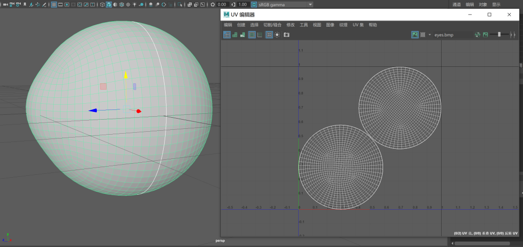Expand the texture list arrow beside eyes.bmp
The image size is (523, 247).
point(430,35)
